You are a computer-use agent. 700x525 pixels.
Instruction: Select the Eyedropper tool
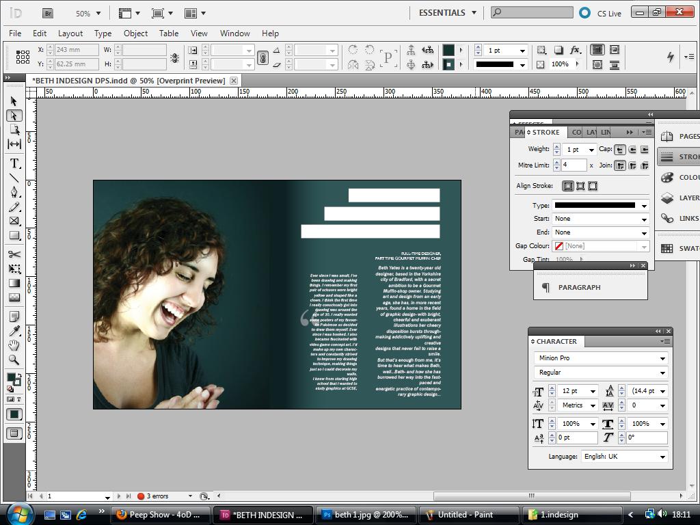[15, 331]
